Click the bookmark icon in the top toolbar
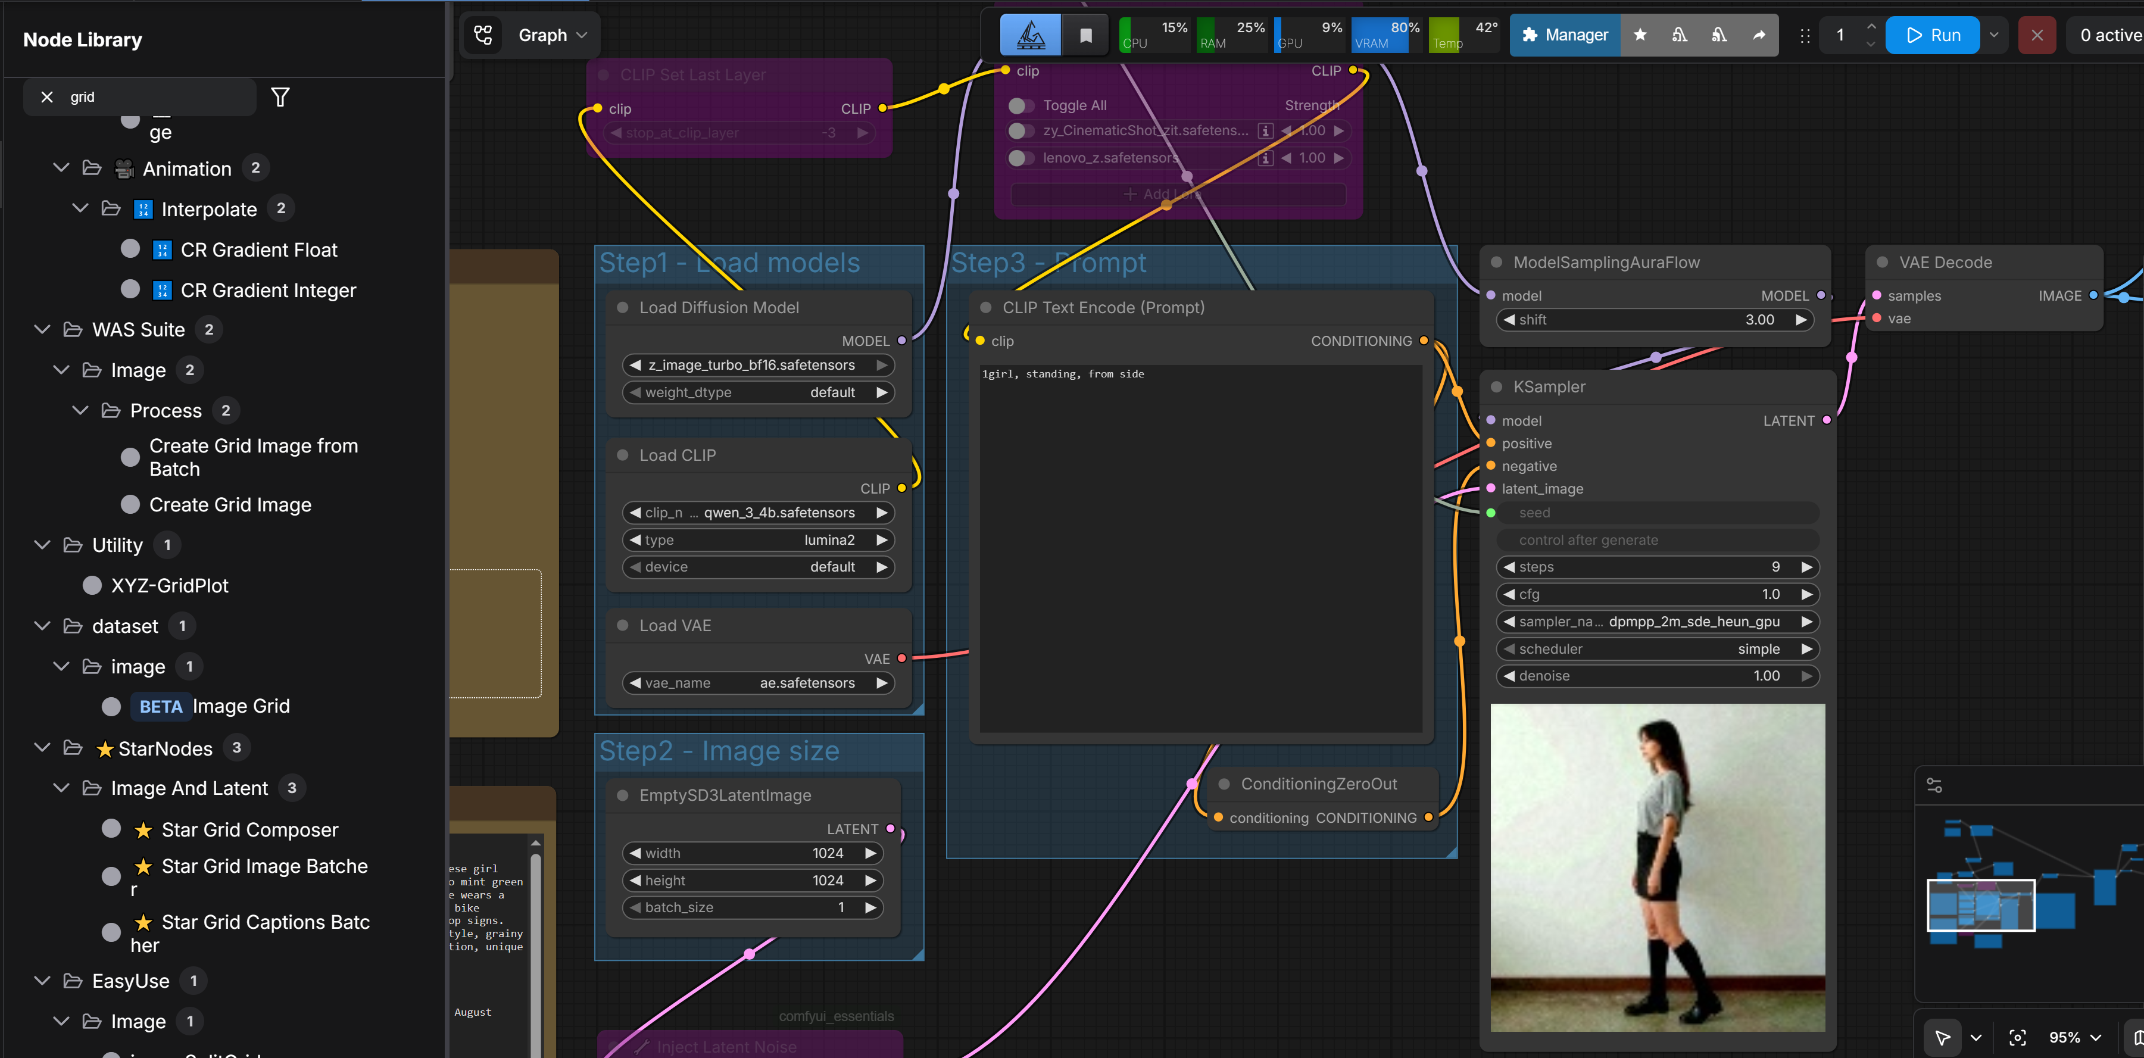Image resolution: width=2144 pixels, height=1058 pixels. click(x=1085, y=35)
